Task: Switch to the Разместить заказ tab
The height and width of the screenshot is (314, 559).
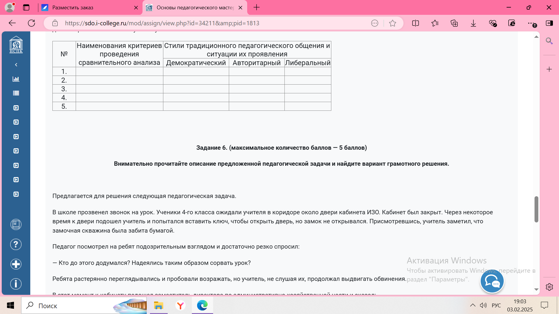Action: [x=87, y=8]
